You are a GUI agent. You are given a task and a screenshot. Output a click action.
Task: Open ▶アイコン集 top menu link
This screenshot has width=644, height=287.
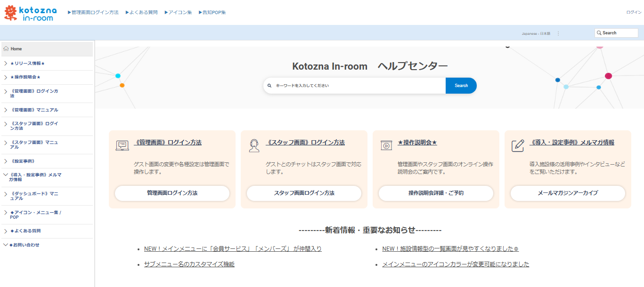178,12
